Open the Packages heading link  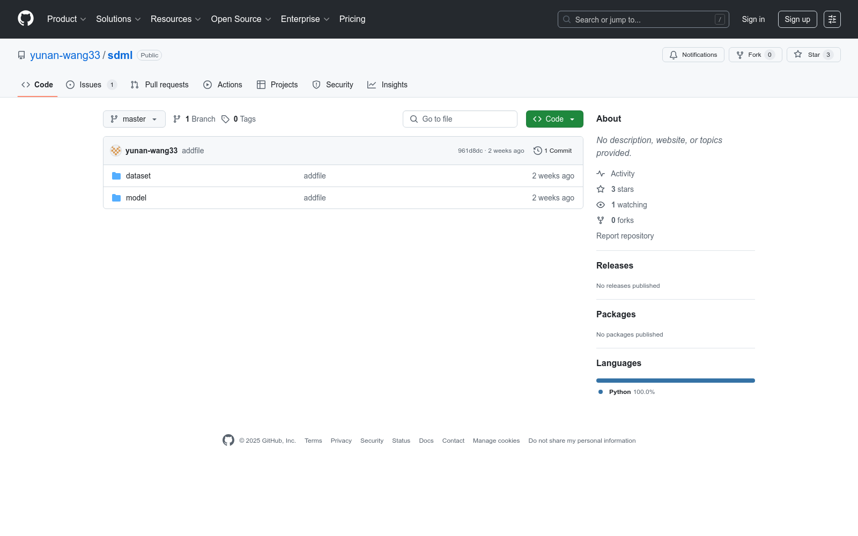point(616,314)
